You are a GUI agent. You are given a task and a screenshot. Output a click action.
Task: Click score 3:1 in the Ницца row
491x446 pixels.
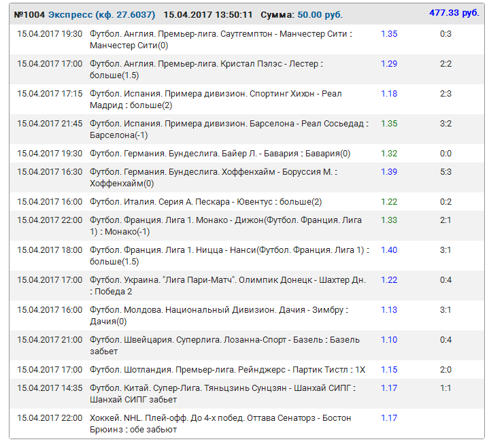click(x=445, y=250)
